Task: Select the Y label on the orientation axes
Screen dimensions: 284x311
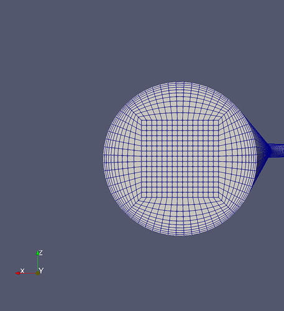Action: pyautogui.click(x=41, y=271)
